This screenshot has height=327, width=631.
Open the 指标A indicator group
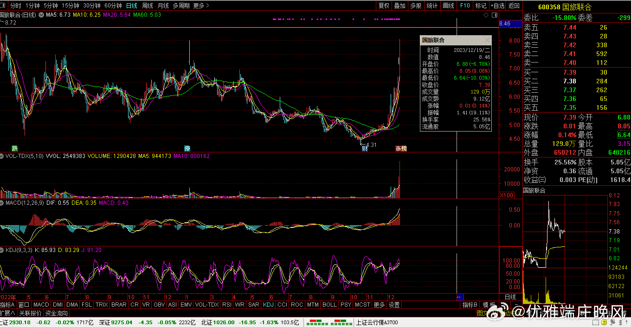[x=8, y=305]
